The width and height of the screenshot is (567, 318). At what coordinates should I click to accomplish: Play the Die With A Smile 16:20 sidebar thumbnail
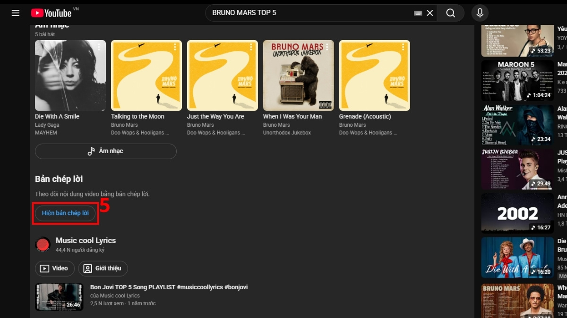click(517, 257)
